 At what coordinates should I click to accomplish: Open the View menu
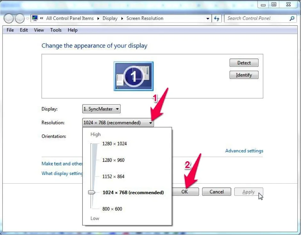click(39, 30)
